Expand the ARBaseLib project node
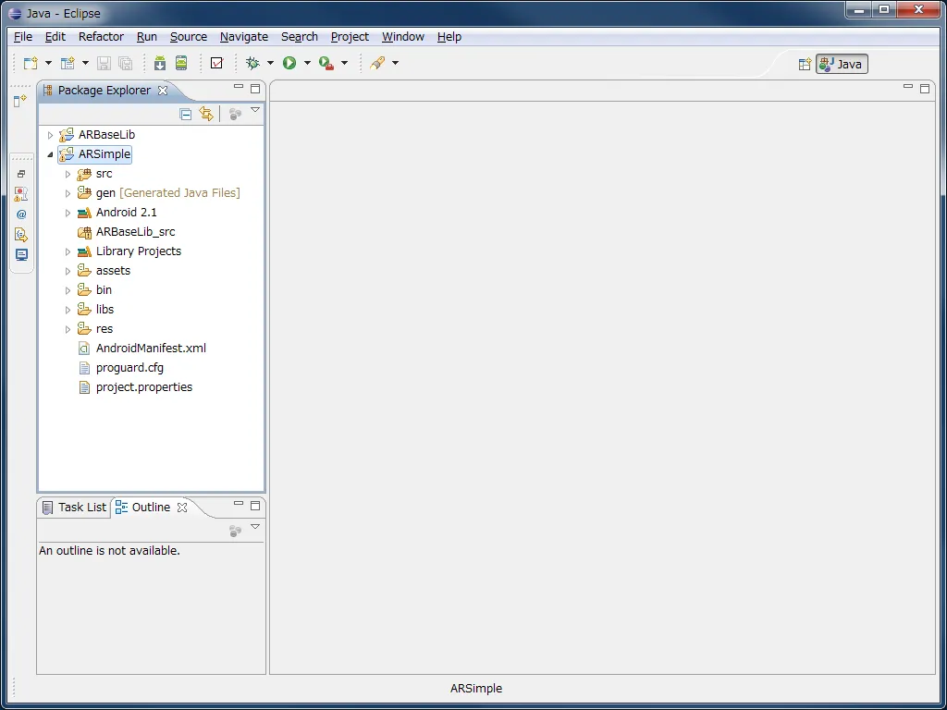 point(51,135)
